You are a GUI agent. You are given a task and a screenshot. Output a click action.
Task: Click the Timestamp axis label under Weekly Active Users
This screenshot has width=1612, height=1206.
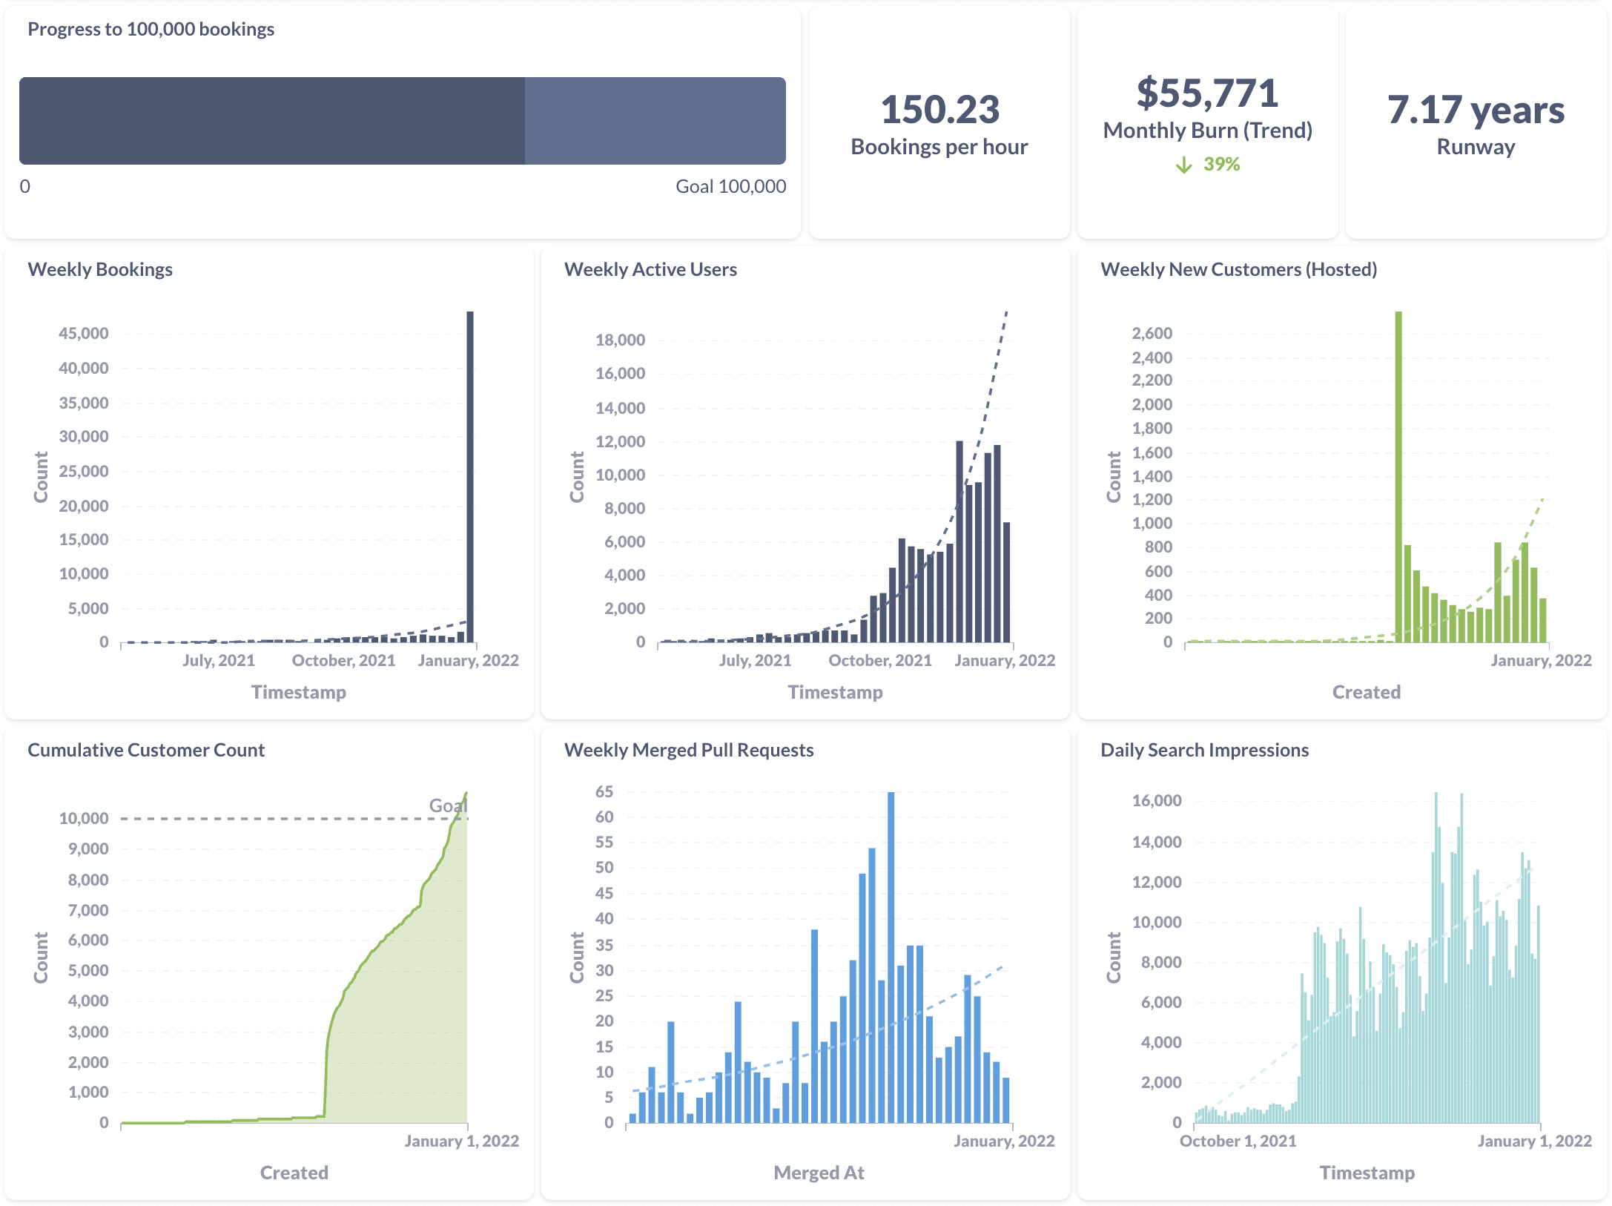pos(835,693)
